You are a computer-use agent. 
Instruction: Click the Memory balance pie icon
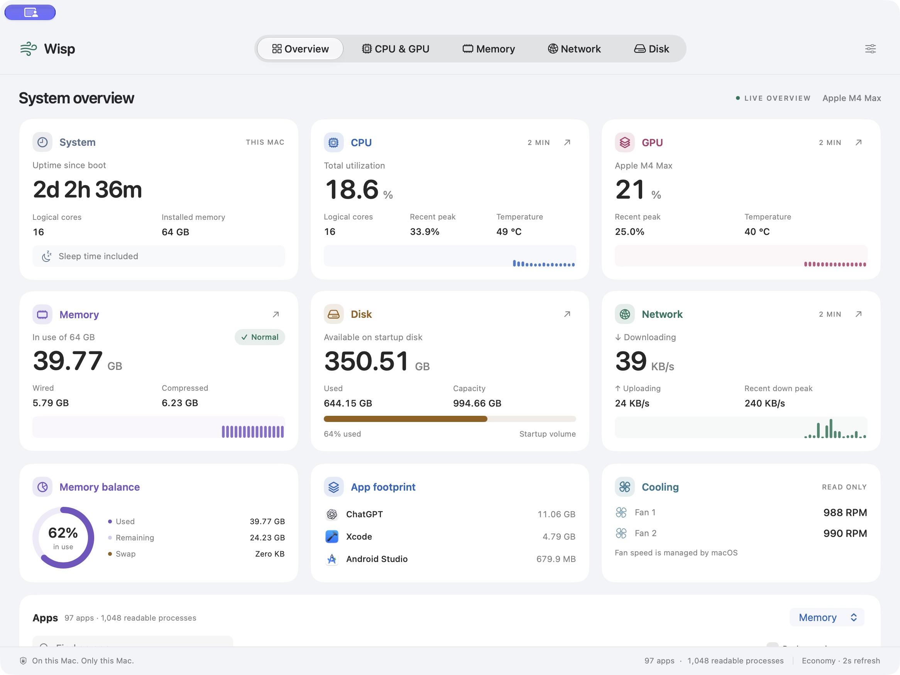(x=42, y=487)
